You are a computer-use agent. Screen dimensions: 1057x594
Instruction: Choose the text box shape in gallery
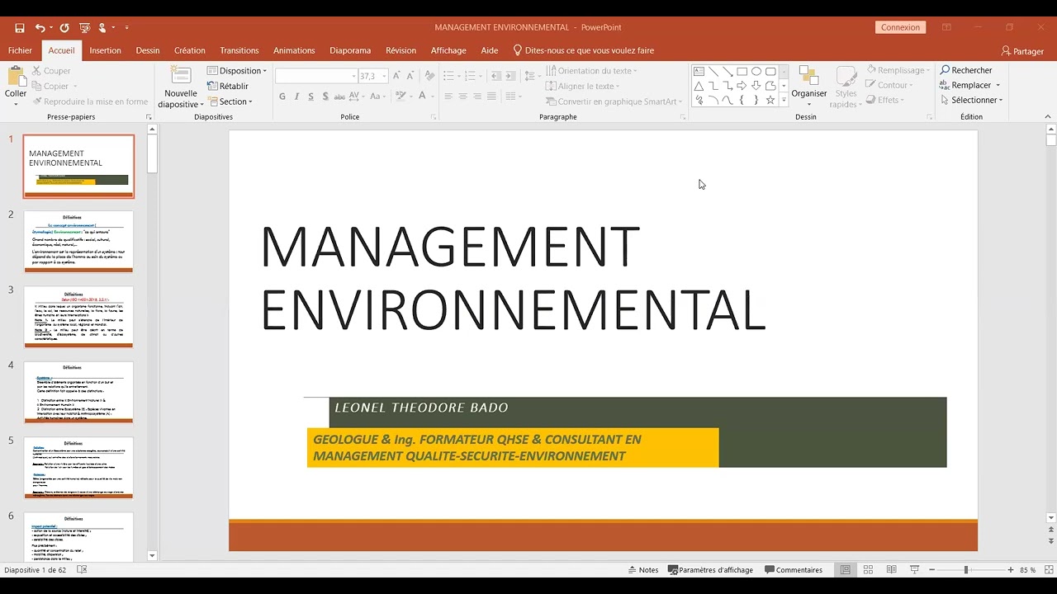[699, 72]
